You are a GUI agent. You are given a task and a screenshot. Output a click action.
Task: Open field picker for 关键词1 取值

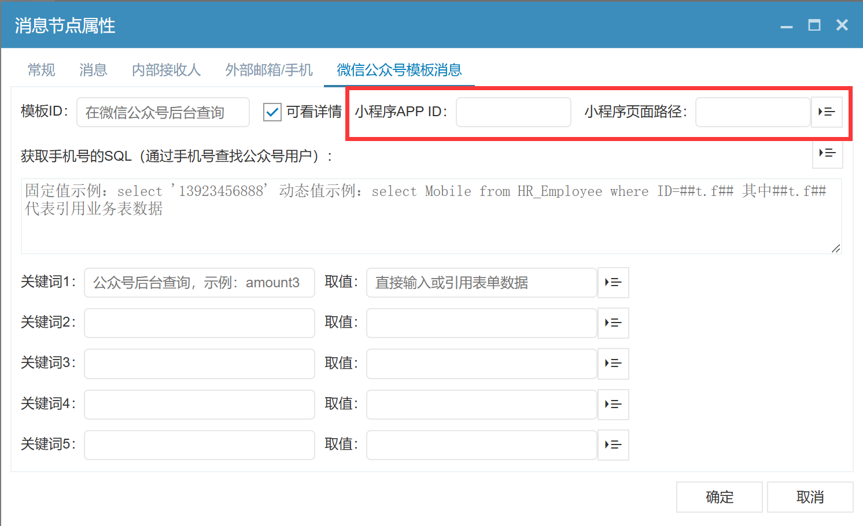tap(613, 282)
